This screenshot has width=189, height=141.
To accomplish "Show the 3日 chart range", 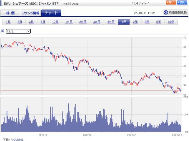I will pos(31,22).
